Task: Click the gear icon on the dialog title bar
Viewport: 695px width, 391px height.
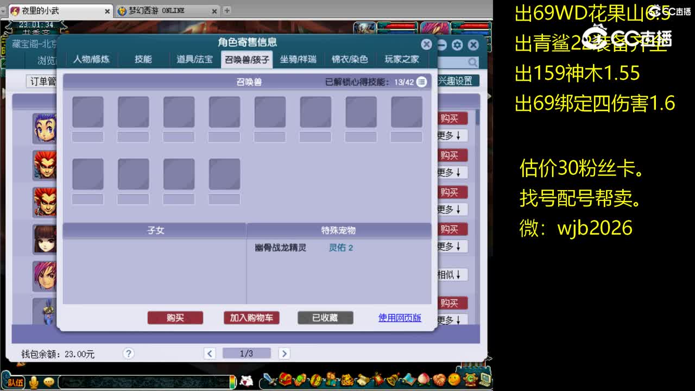Action: coord(457,45)
